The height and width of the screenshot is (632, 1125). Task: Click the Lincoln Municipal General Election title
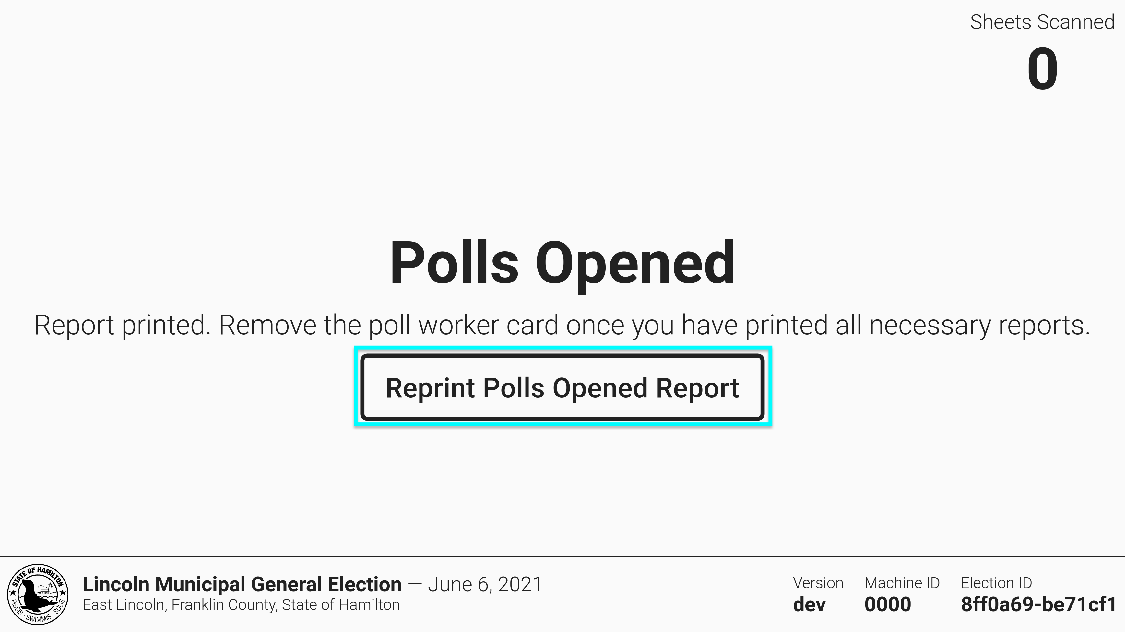click(x=242, y=584)
